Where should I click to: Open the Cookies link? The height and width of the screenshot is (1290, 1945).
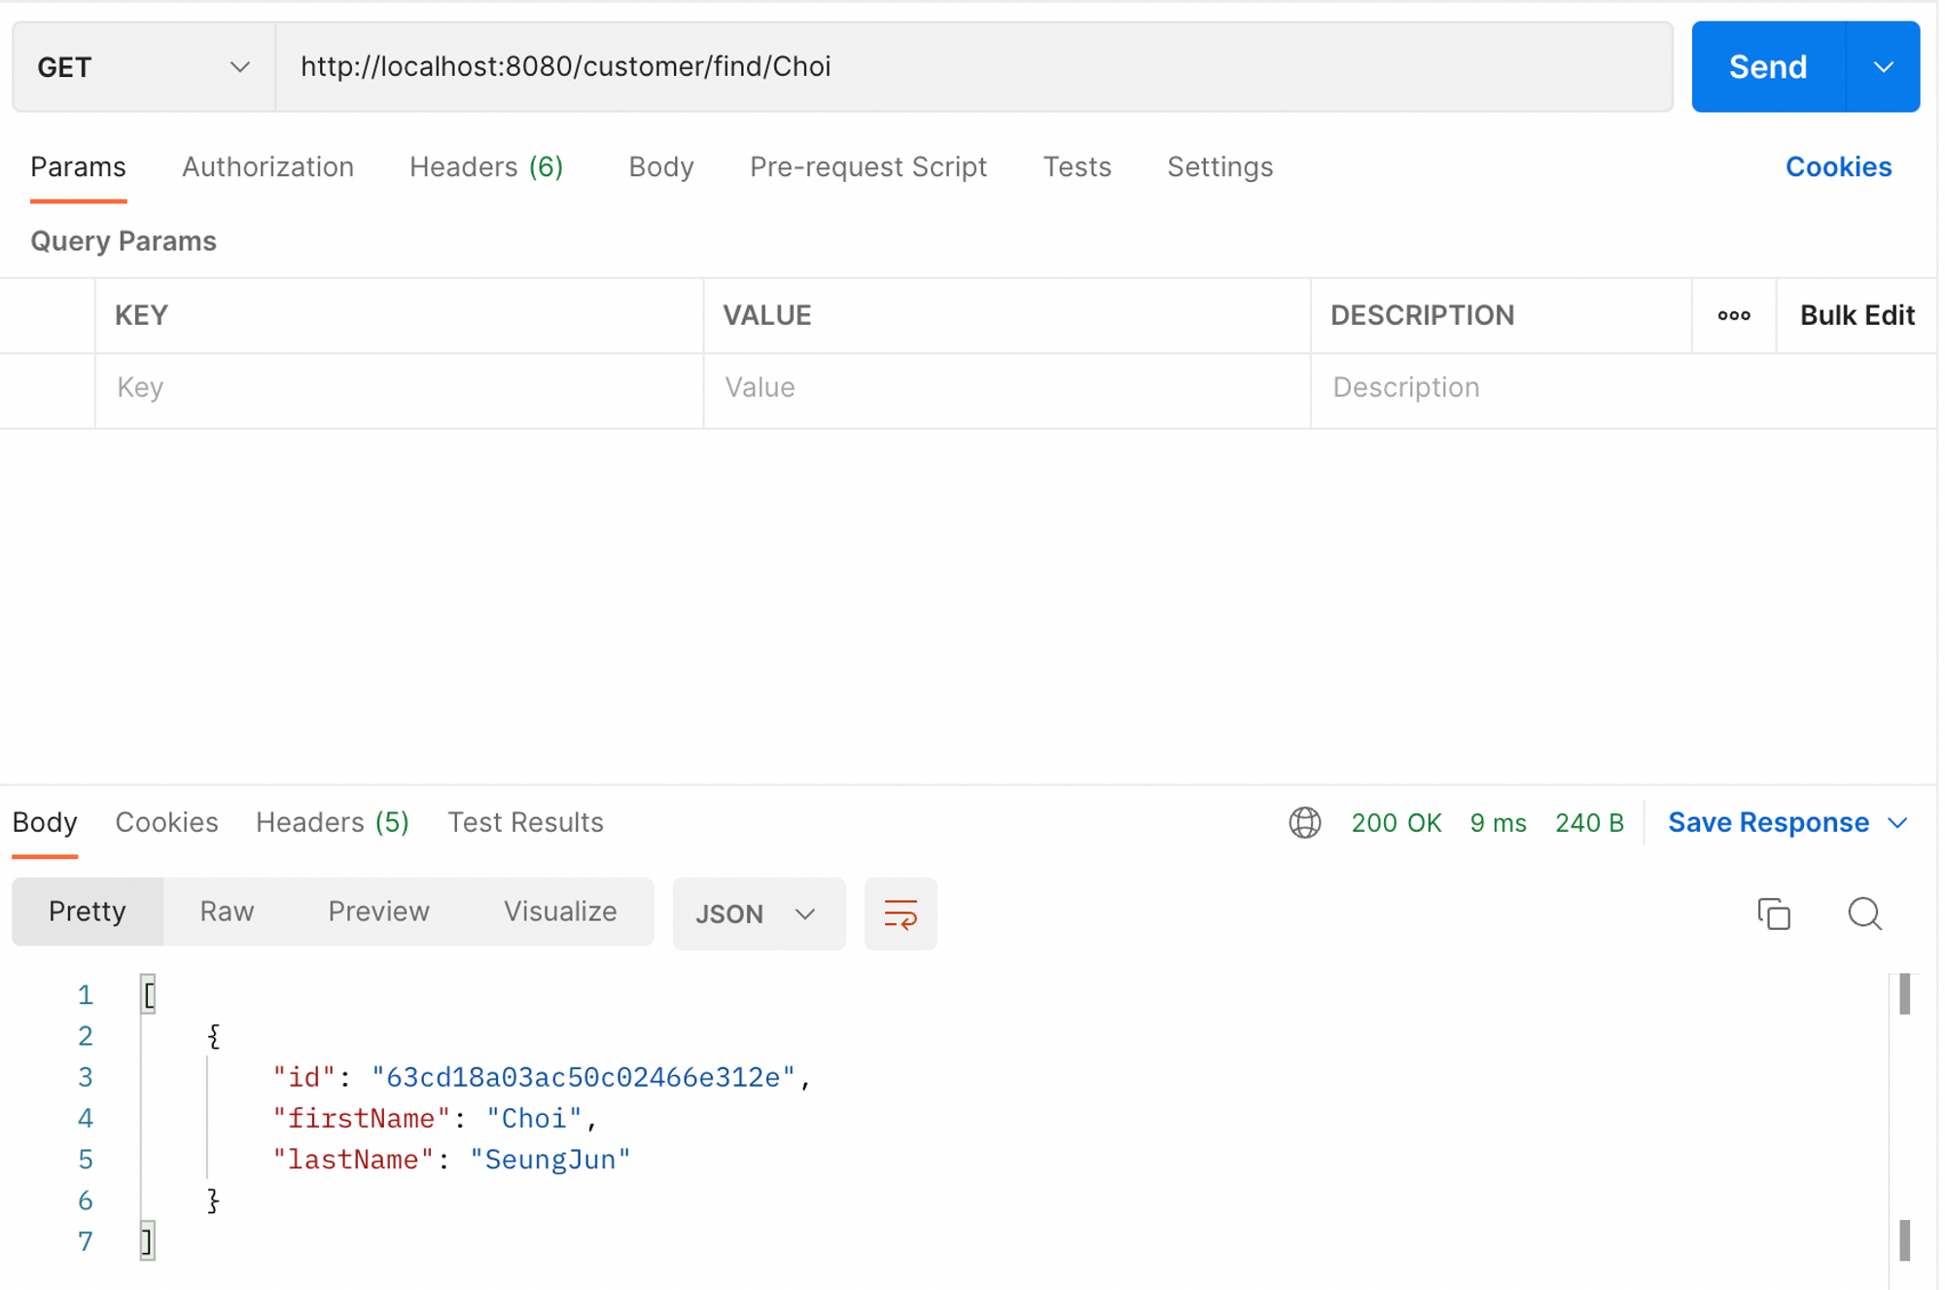[1837, 167]
